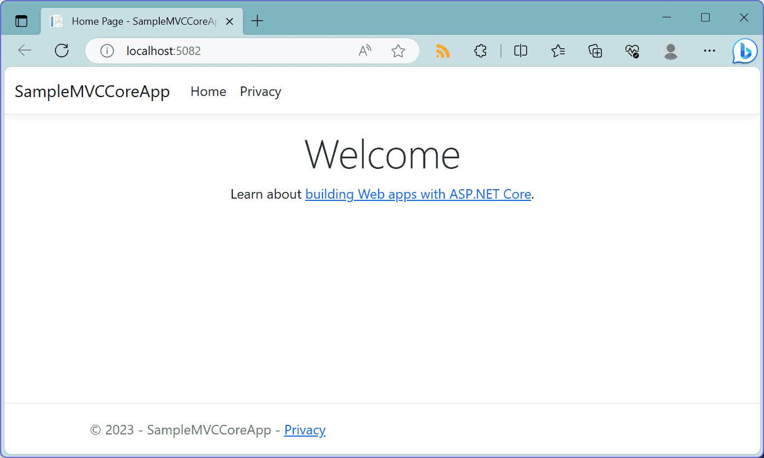
Task: Open the Home Page browser tab
Action: click(135, 21)
